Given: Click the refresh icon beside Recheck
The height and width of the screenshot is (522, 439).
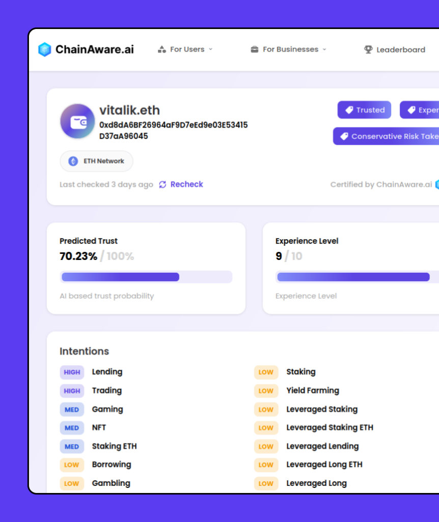Looking at the screenshot, I should point(162,185).
